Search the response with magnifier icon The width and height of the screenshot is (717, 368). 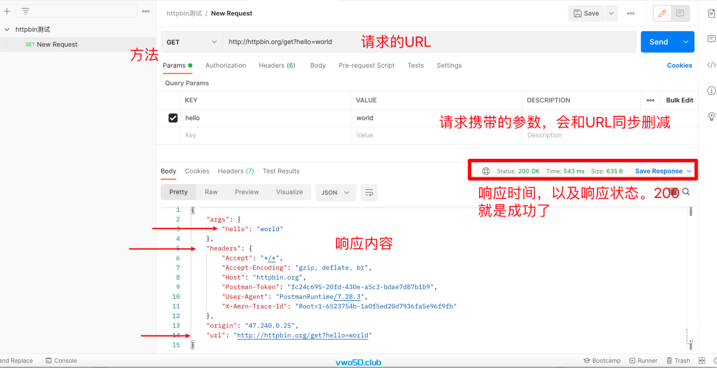coord(686,192)
